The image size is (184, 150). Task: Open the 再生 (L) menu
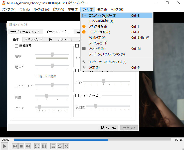coord(25,9)
